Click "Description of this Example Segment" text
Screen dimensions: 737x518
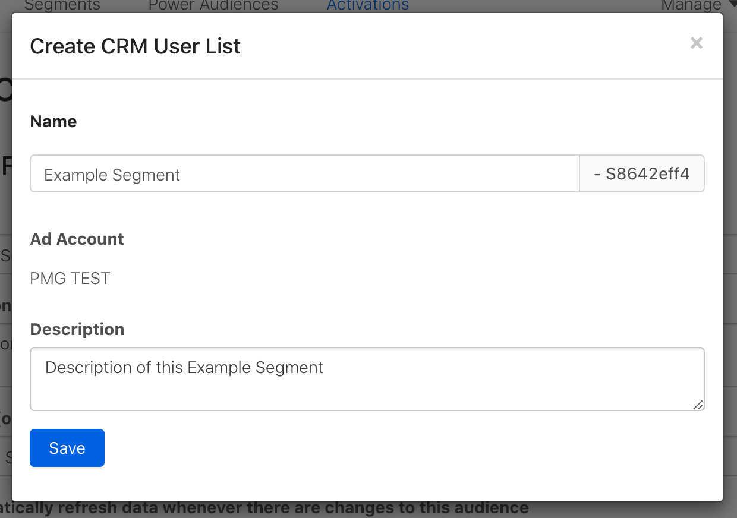pos(184,368)
